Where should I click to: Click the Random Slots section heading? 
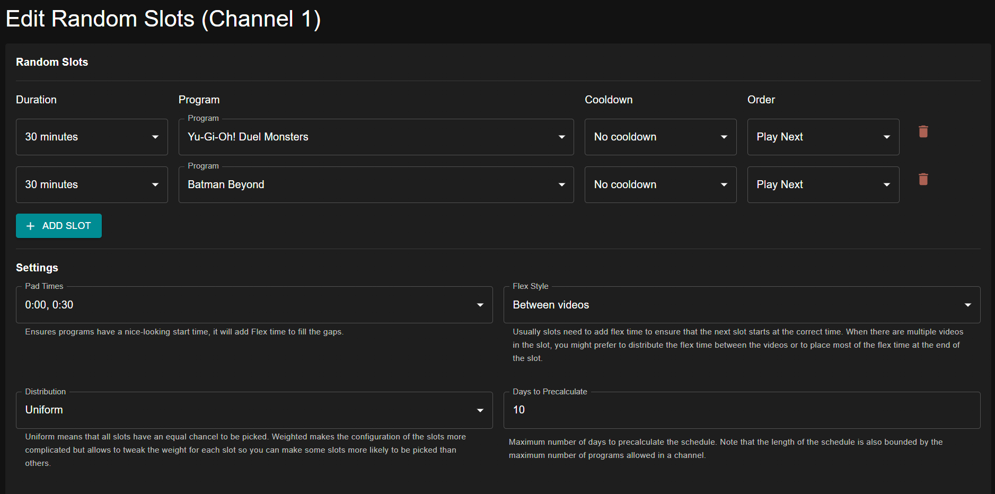pos(52,62)
